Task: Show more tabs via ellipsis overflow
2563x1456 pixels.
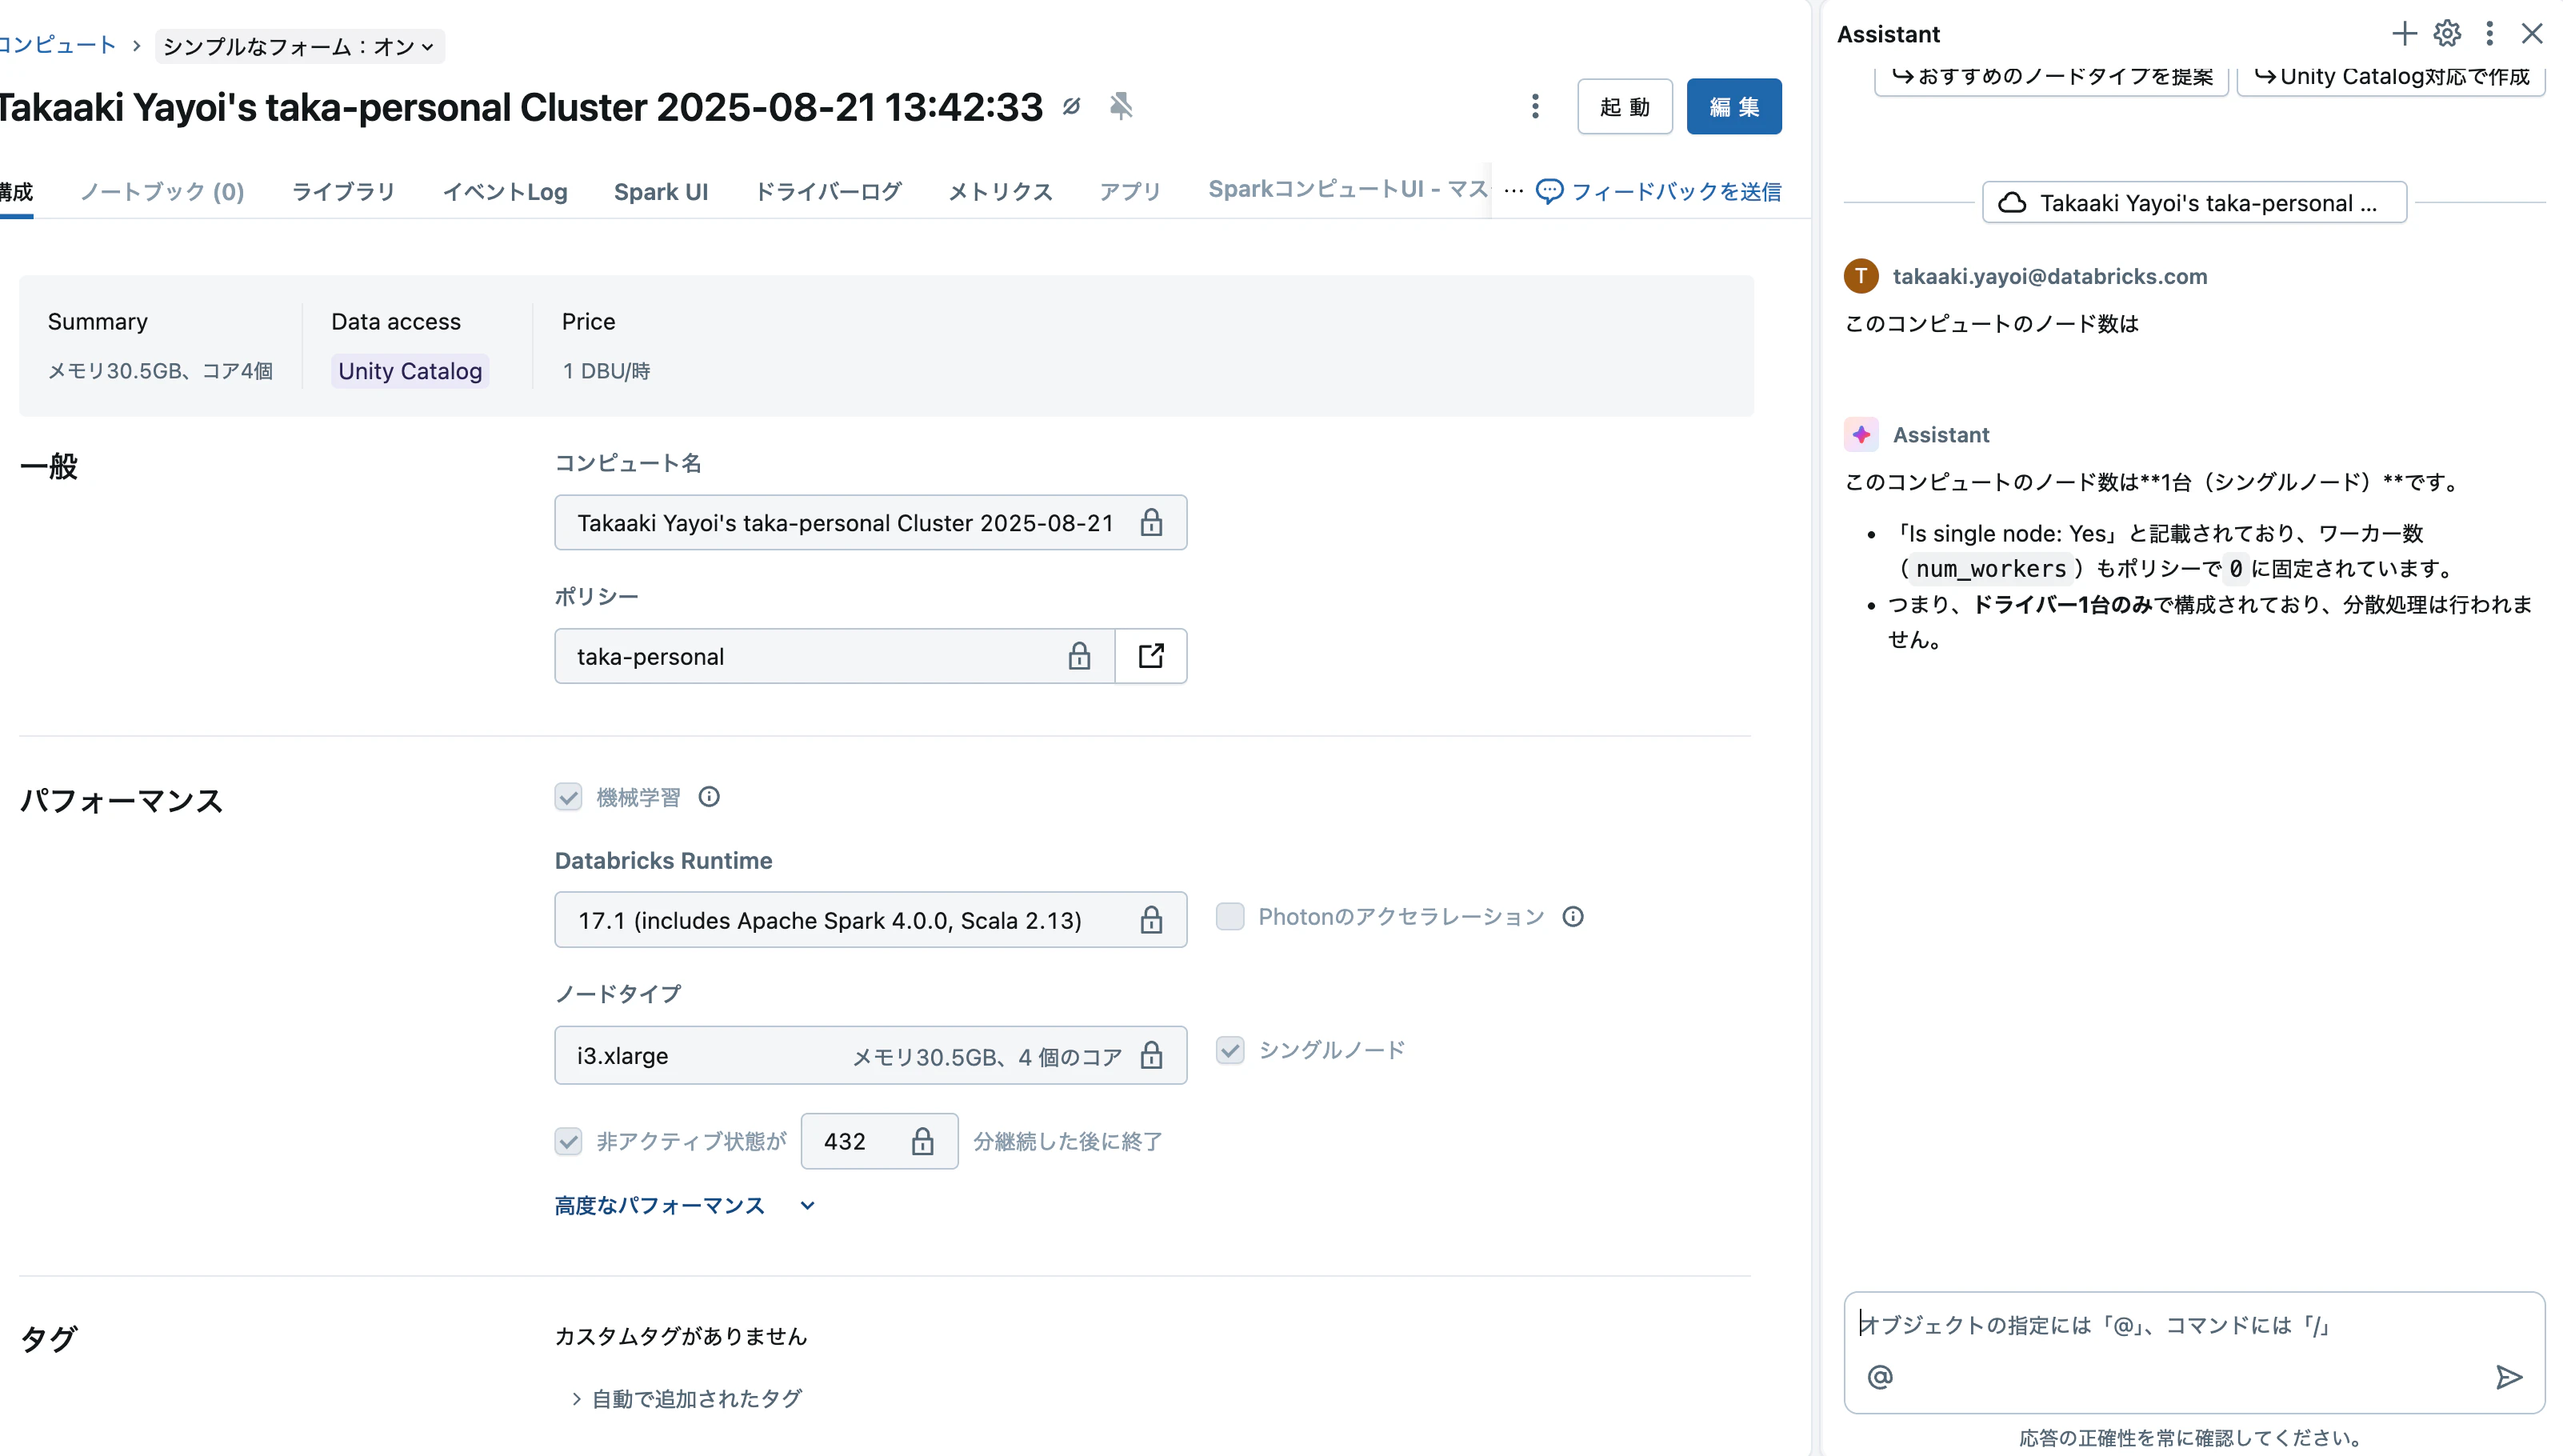Action: pos(1513,190)
